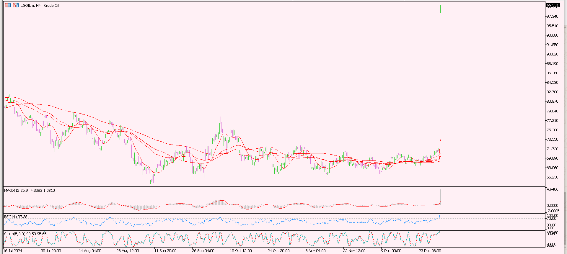Click the 30 Jul 20:00 time label

[x=51, y=251]
